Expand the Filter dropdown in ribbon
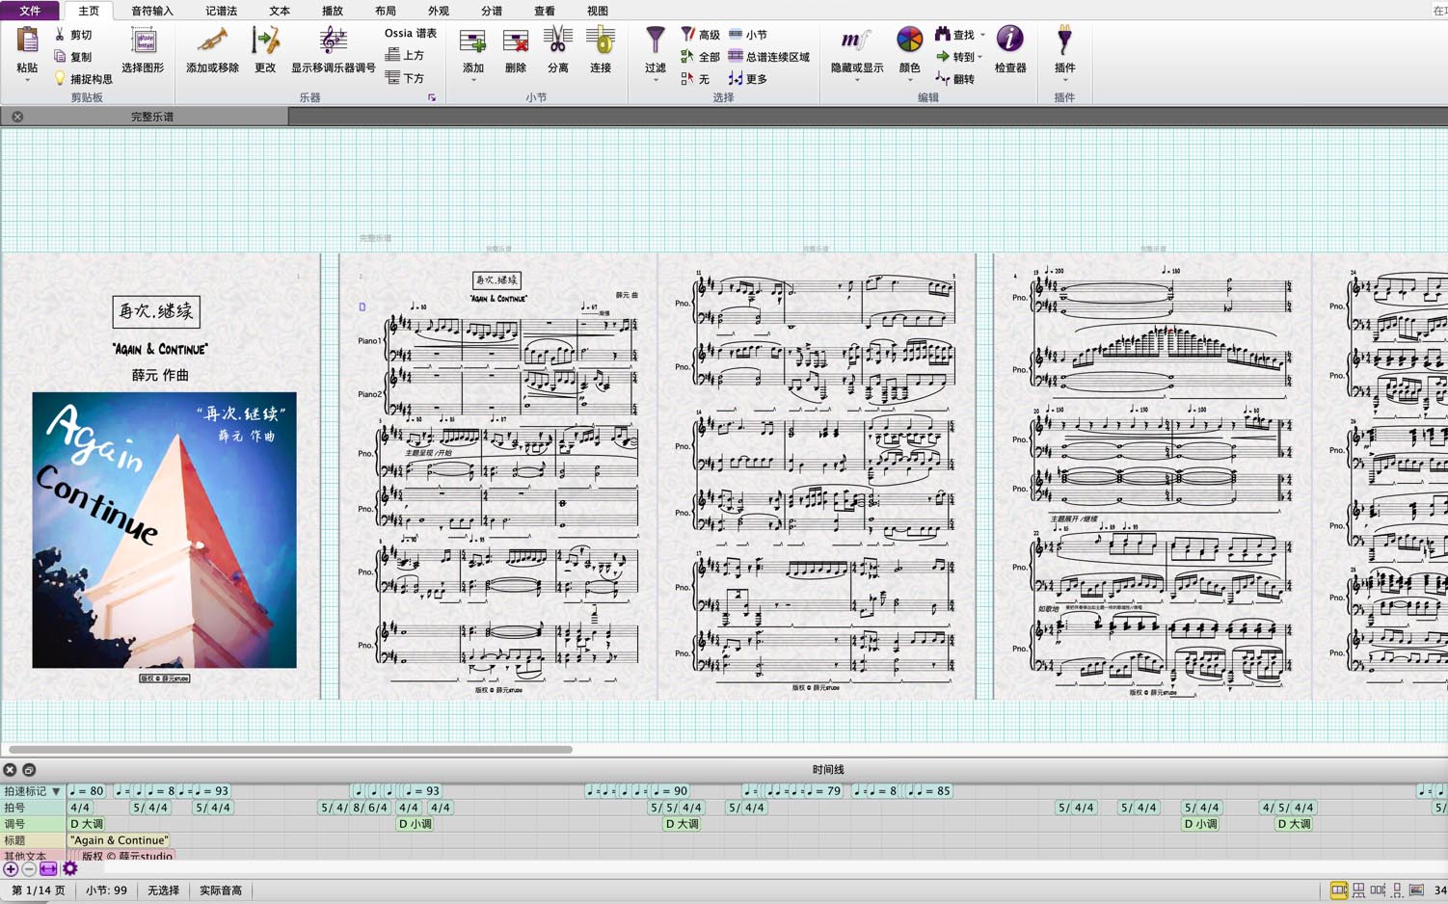The width and height of the screenshot is (1448, 904). point(656,81)
